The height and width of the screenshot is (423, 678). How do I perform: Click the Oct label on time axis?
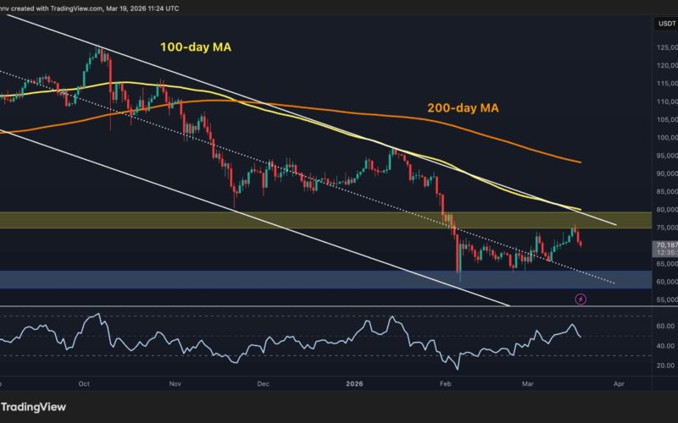click(84, 383)
